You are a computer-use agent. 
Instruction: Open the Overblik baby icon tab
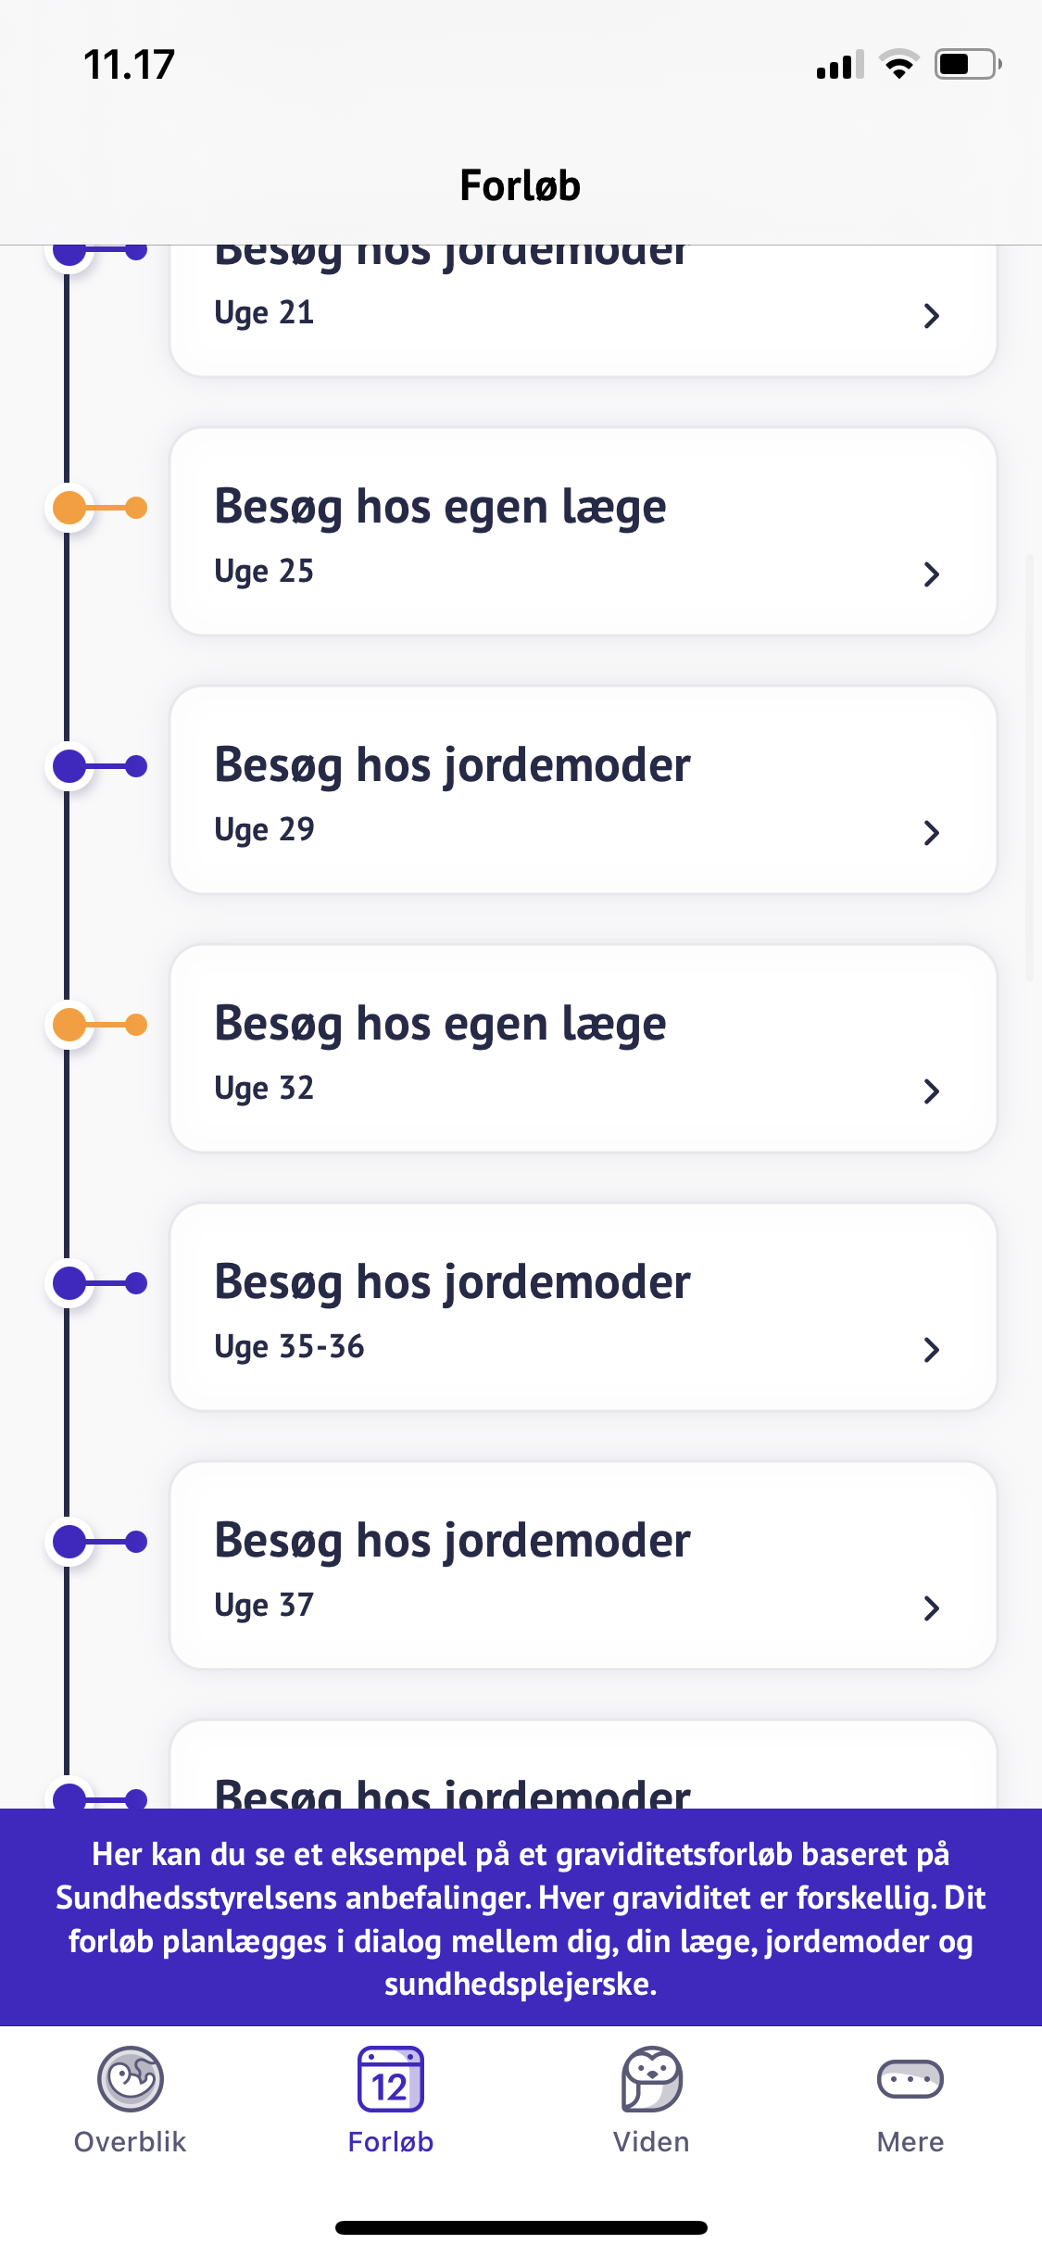[x=131, y=2078]
